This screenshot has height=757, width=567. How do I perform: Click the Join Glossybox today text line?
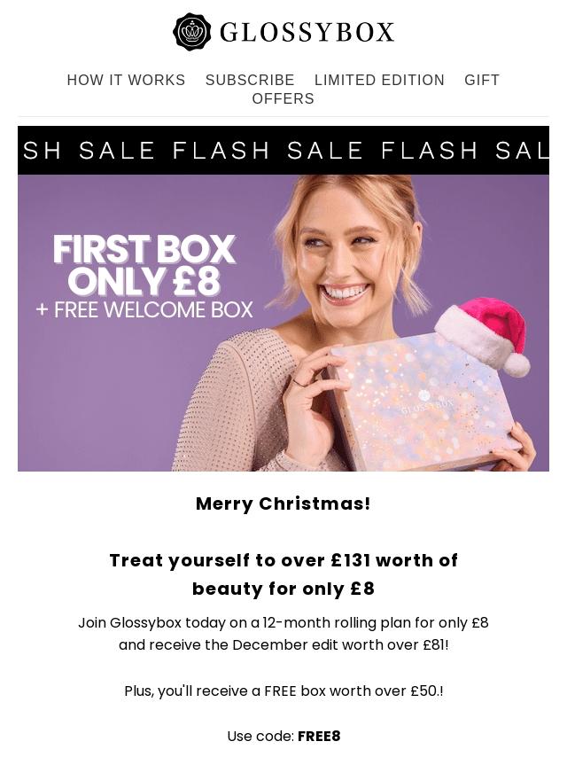click(x=283, y=623)
